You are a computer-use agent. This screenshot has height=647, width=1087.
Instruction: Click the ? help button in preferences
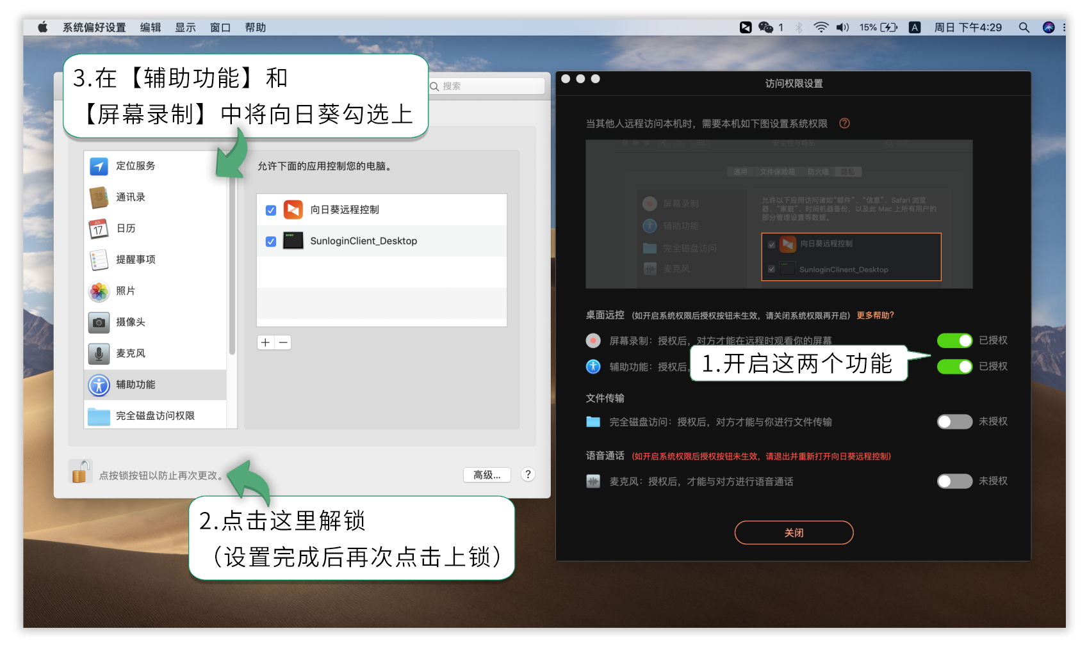tap(528, 474)
